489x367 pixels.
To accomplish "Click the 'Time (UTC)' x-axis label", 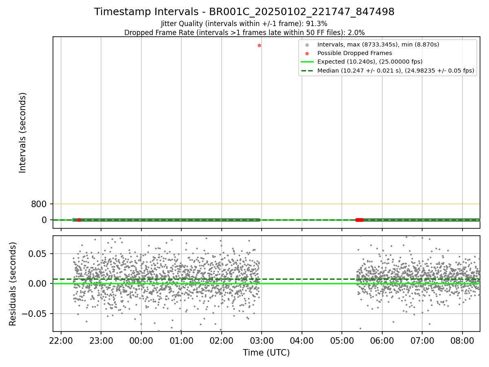I will point(266,353).
